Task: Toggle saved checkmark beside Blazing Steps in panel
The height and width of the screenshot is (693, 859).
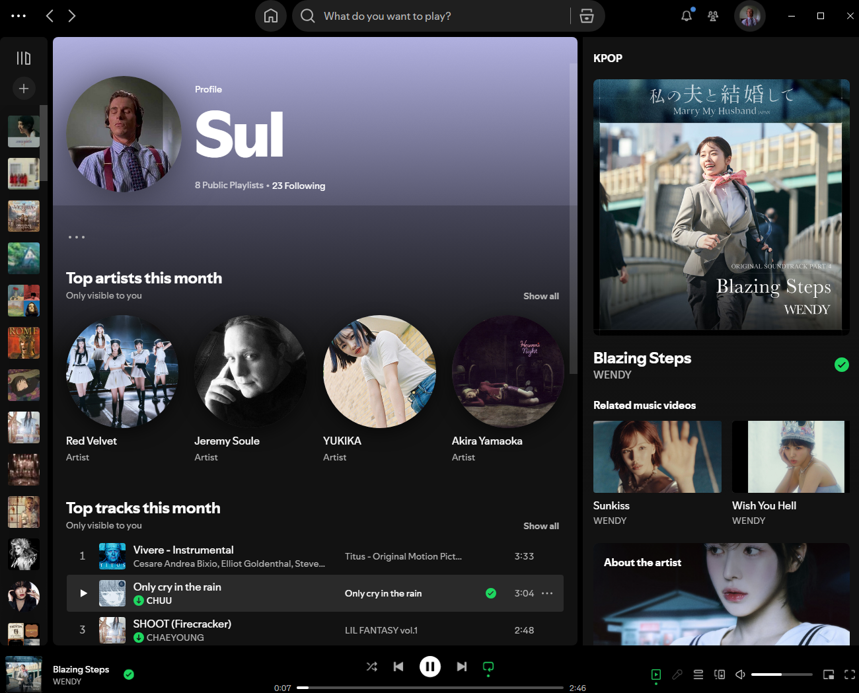Action: [x=842, y=365]
